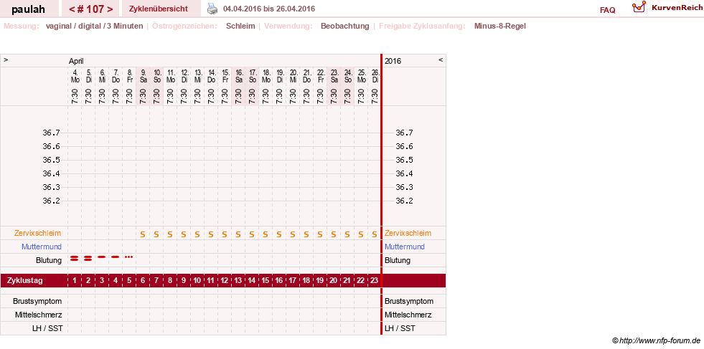
Task: Open the KurvenReich logo link
Action: [x=667, y=8]
